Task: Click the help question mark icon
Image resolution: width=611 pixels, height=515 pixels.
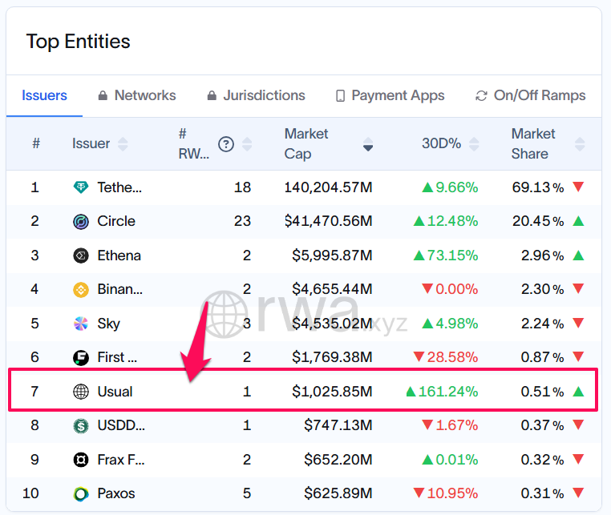Action: (x=226, y=144)
